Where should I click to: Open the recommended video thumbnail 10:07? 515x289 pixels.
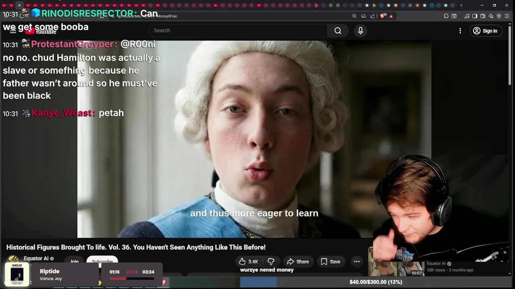397,269
